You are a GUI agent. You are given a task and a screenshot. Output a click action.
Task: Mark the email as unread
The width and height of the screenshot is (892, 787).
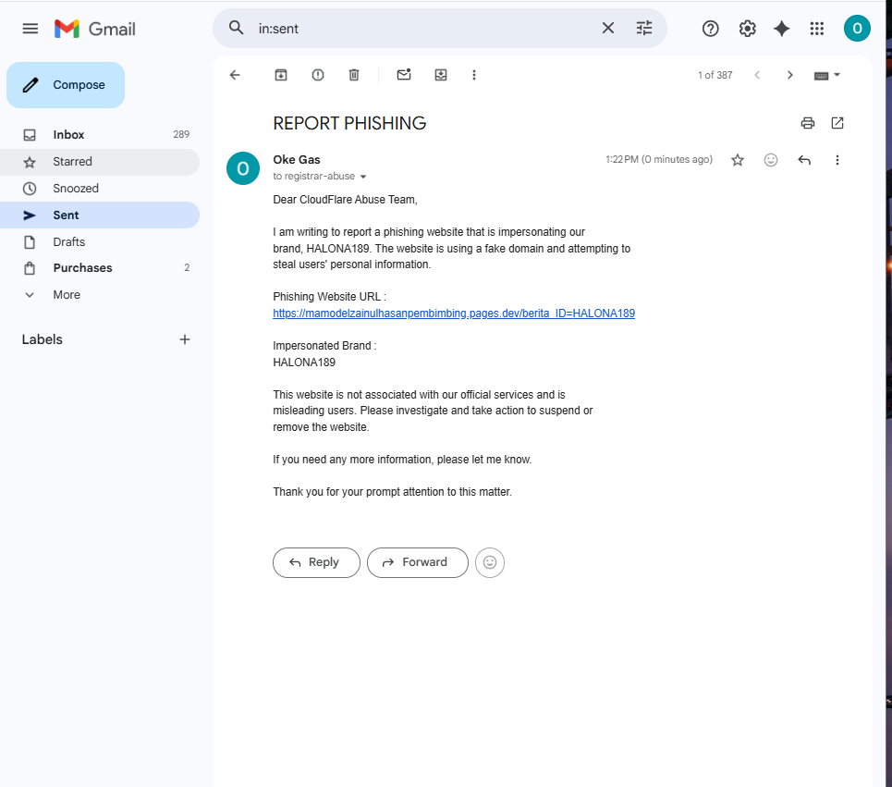point(404,75)
